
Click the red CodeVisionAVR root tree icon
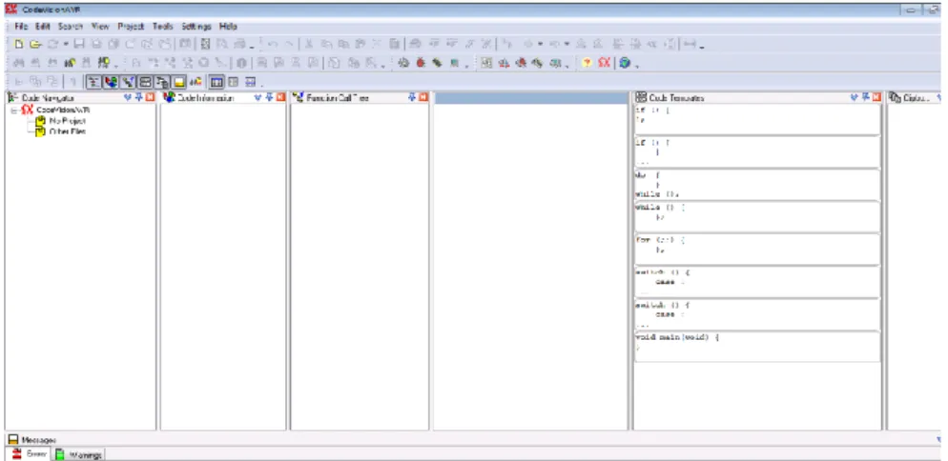(28, 110)
